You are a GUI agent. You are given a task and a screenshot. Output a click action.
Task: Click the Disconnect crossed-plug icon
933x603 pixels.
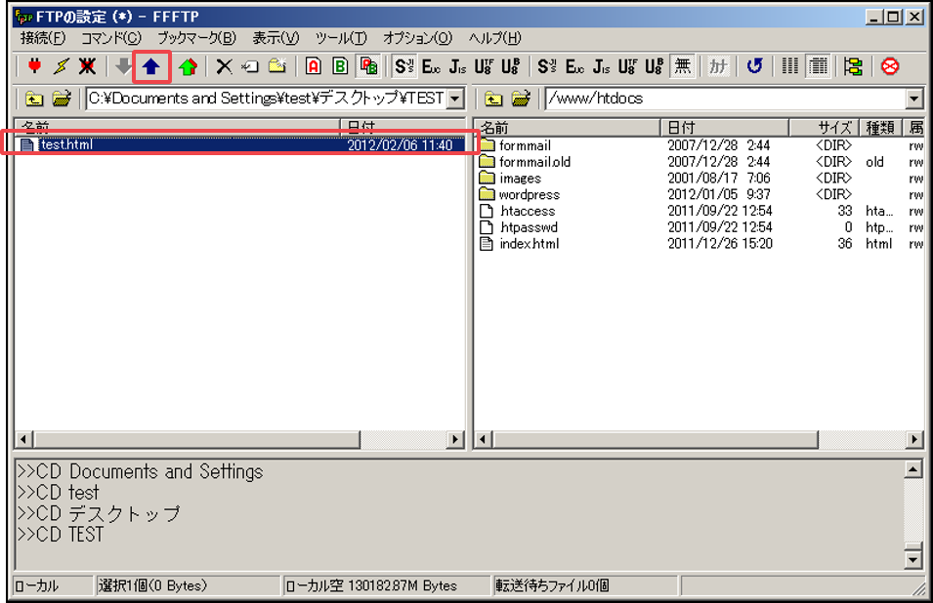pyautogui.click(x=87, y=66)
